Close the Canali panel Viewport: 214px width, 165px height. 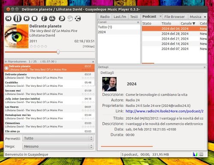click(138, 22)
